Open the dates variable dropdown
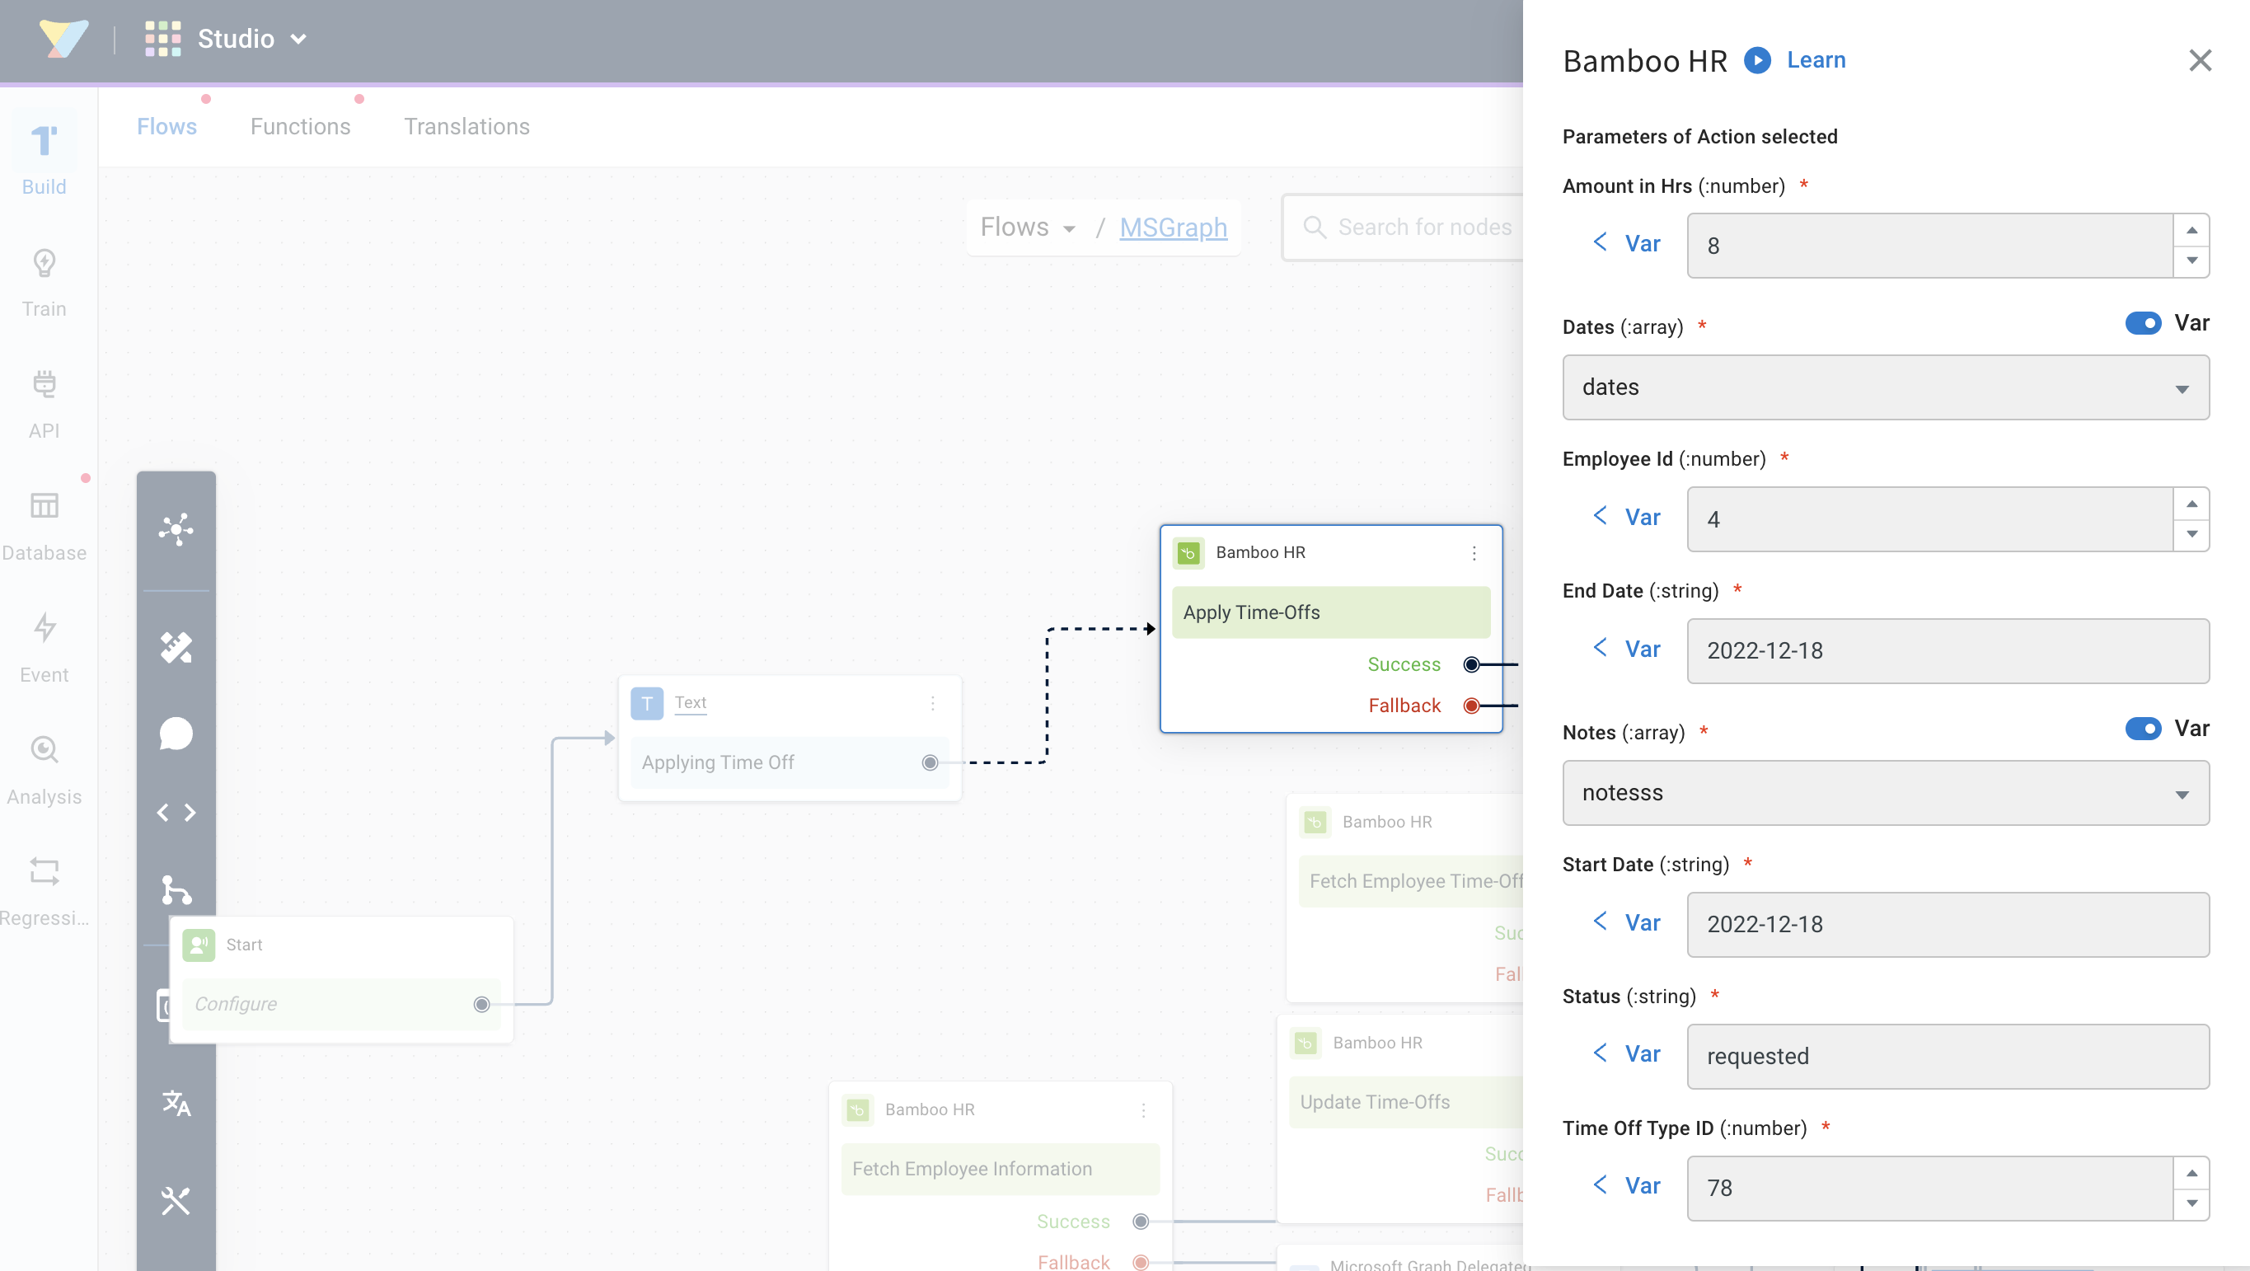This screenshot has width=2250, height=1271. tap(1886, 387)
